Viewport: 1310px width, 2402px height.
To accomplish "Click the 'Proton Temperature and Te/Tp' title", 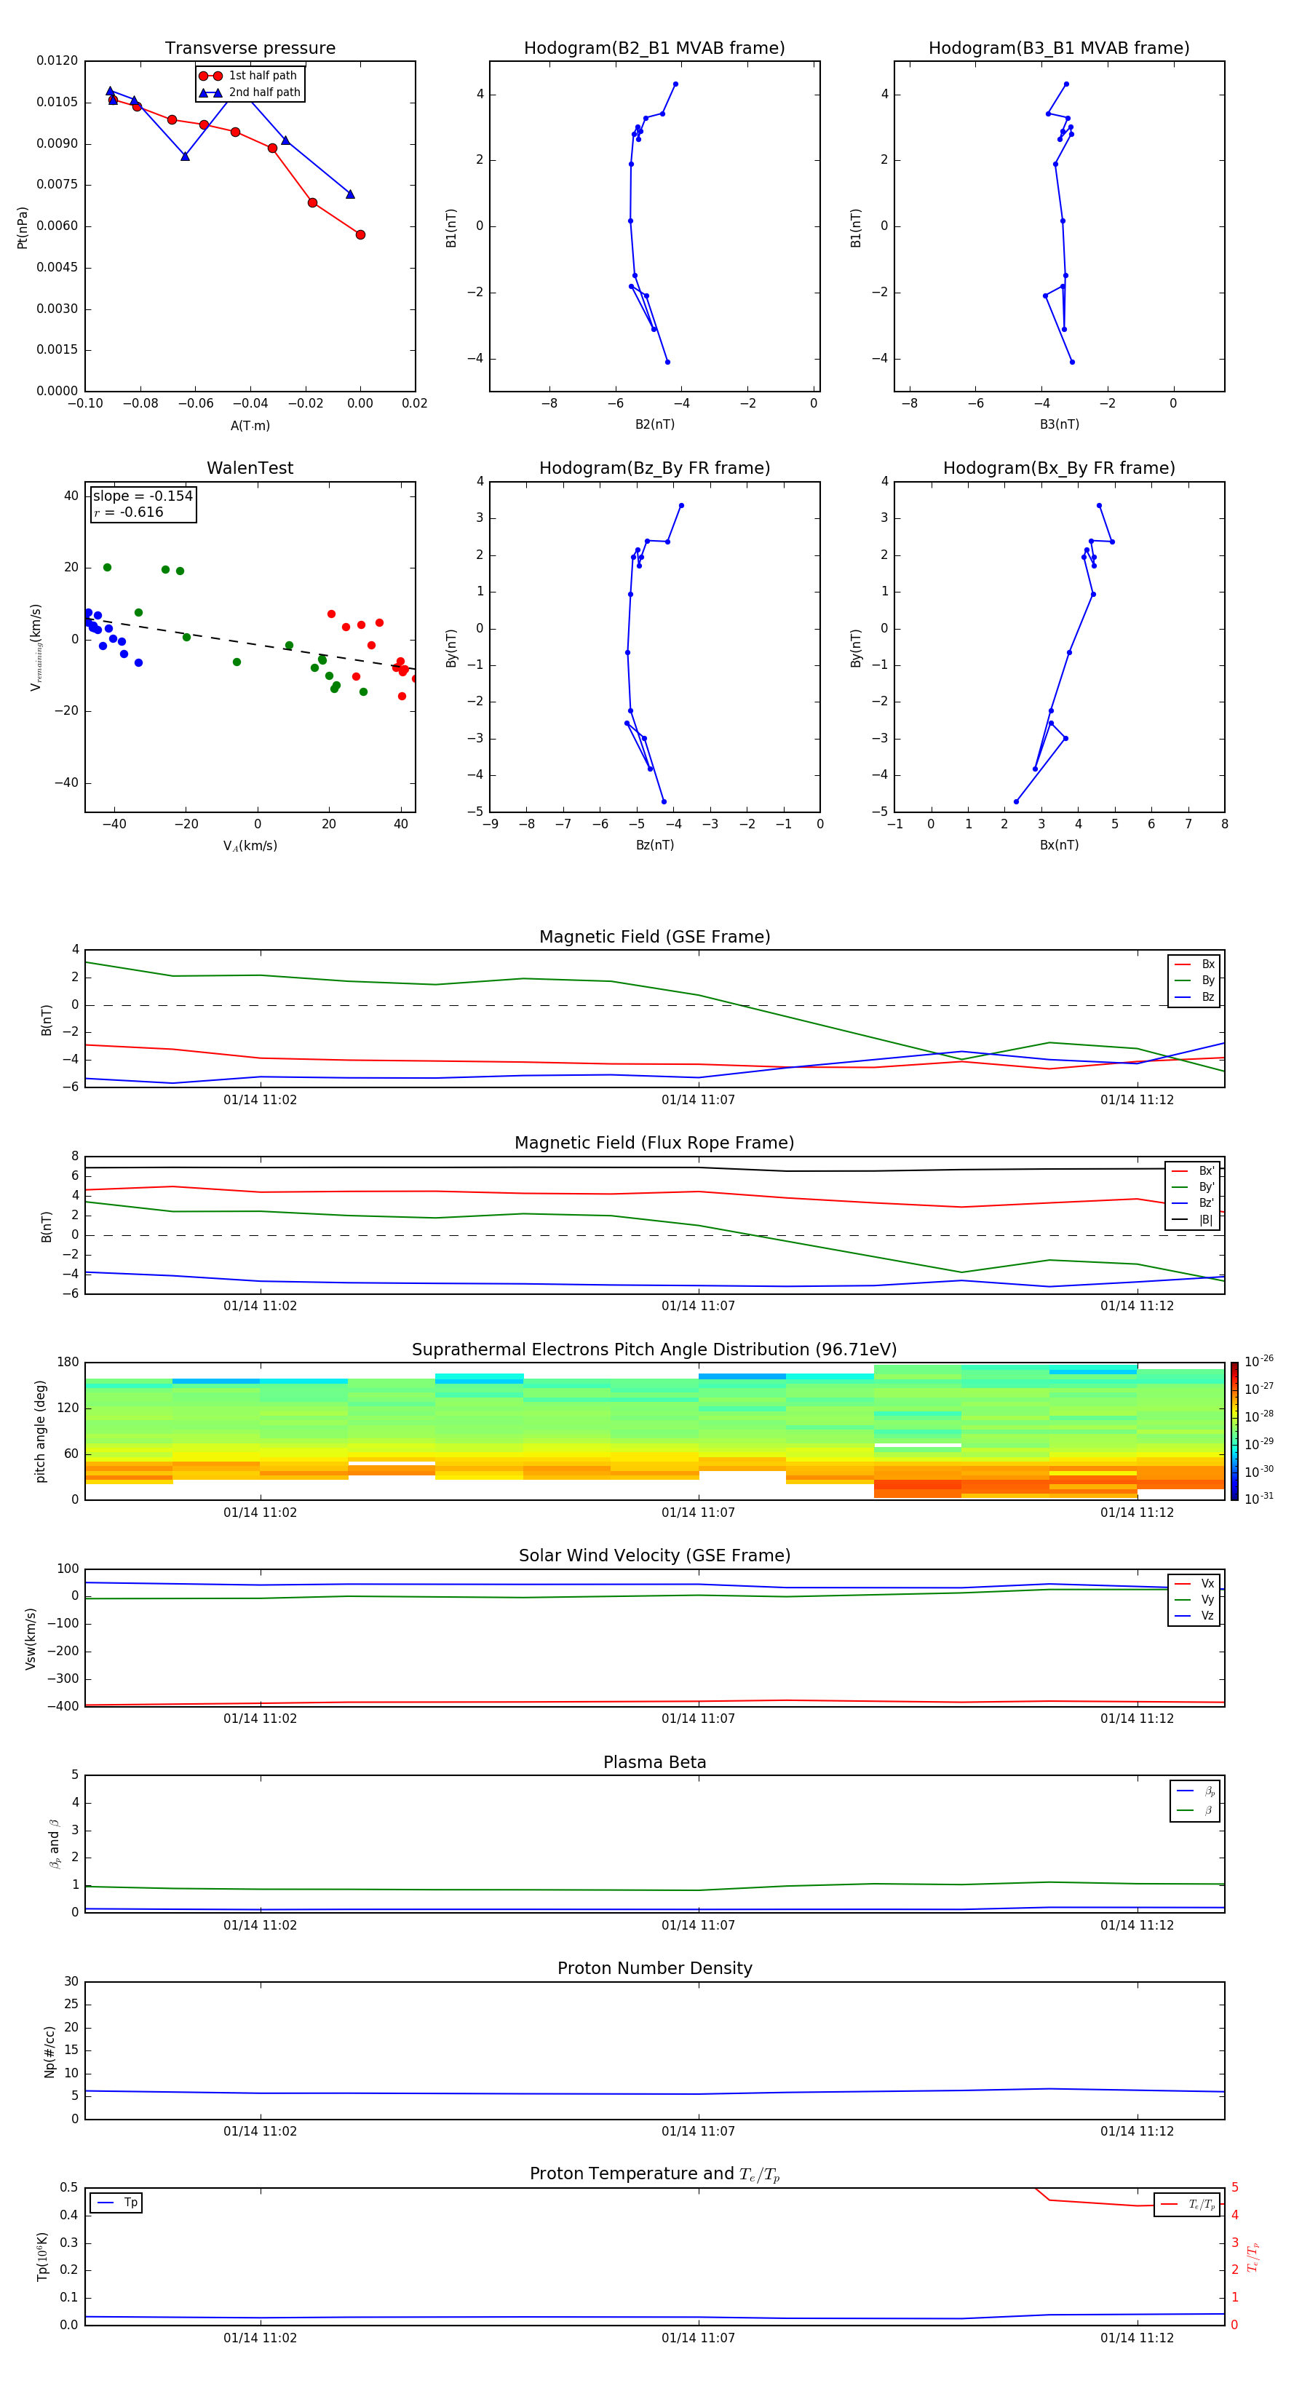I will point(654,2174).
